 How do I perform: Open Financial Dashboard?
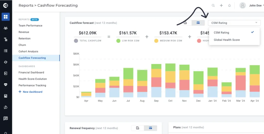pos(31,72)
